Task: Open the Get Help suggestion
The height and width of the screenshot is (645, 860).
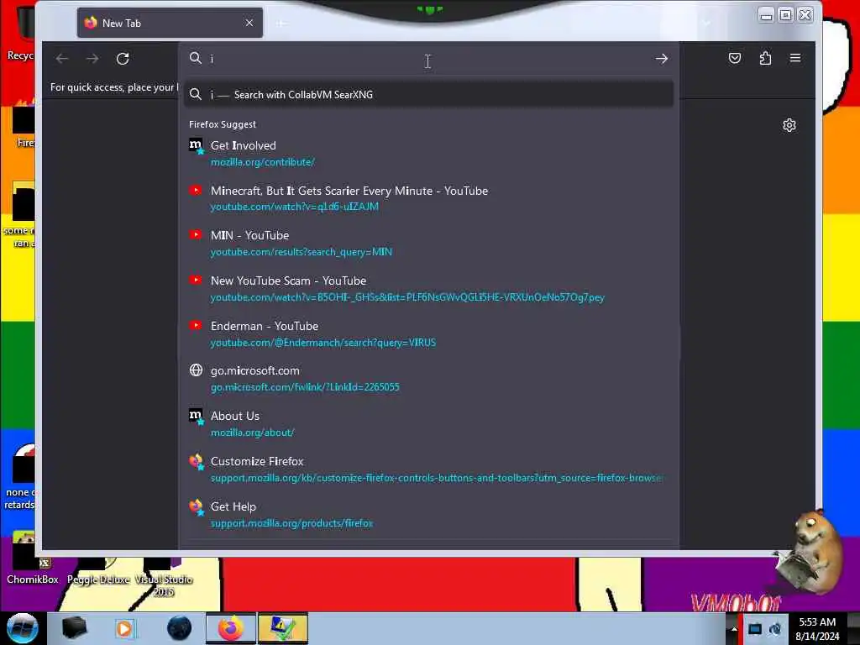Action: coord(429,515)
